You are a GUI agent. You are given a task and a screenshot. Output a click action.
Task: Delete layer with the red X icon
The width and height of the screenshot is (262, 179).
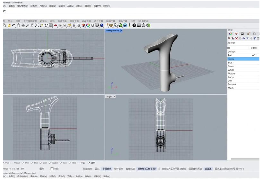236,38
